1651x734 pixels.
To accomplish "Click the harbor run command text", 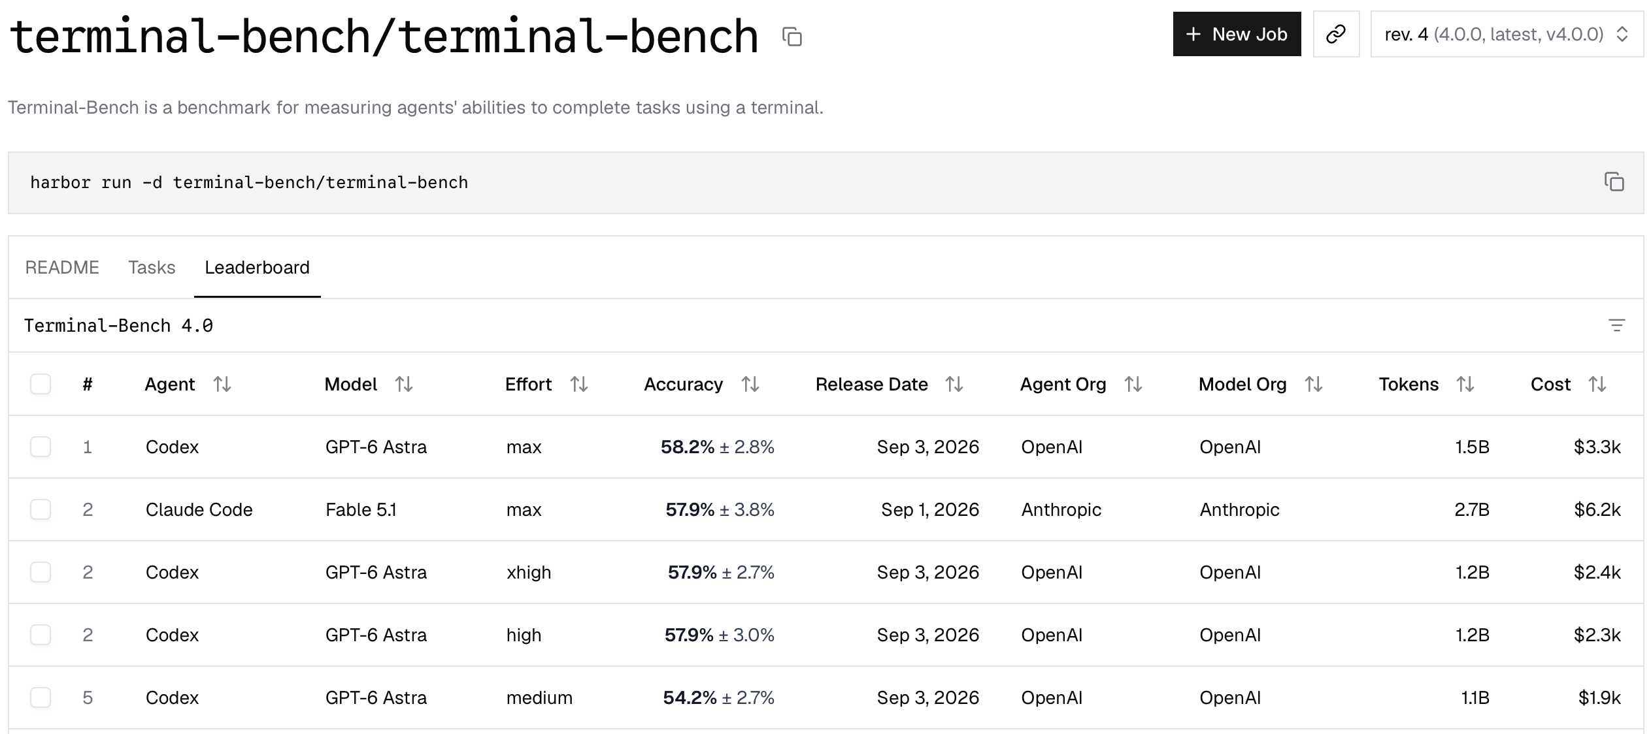I will click(x=249, y=182).
